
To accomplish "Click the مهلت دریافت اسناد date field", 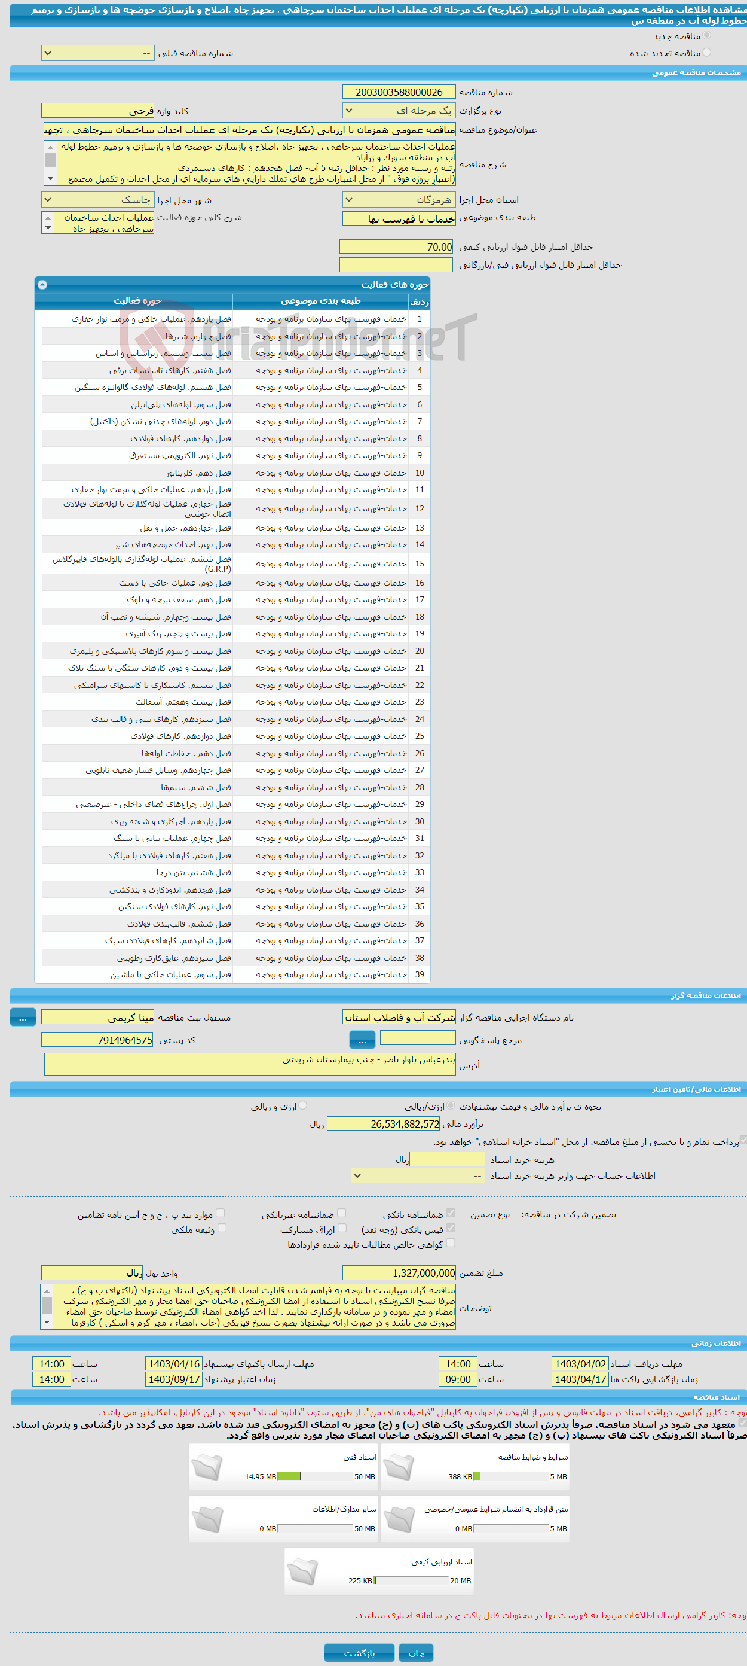I will pyautogui.click(x=580, y=1363).
